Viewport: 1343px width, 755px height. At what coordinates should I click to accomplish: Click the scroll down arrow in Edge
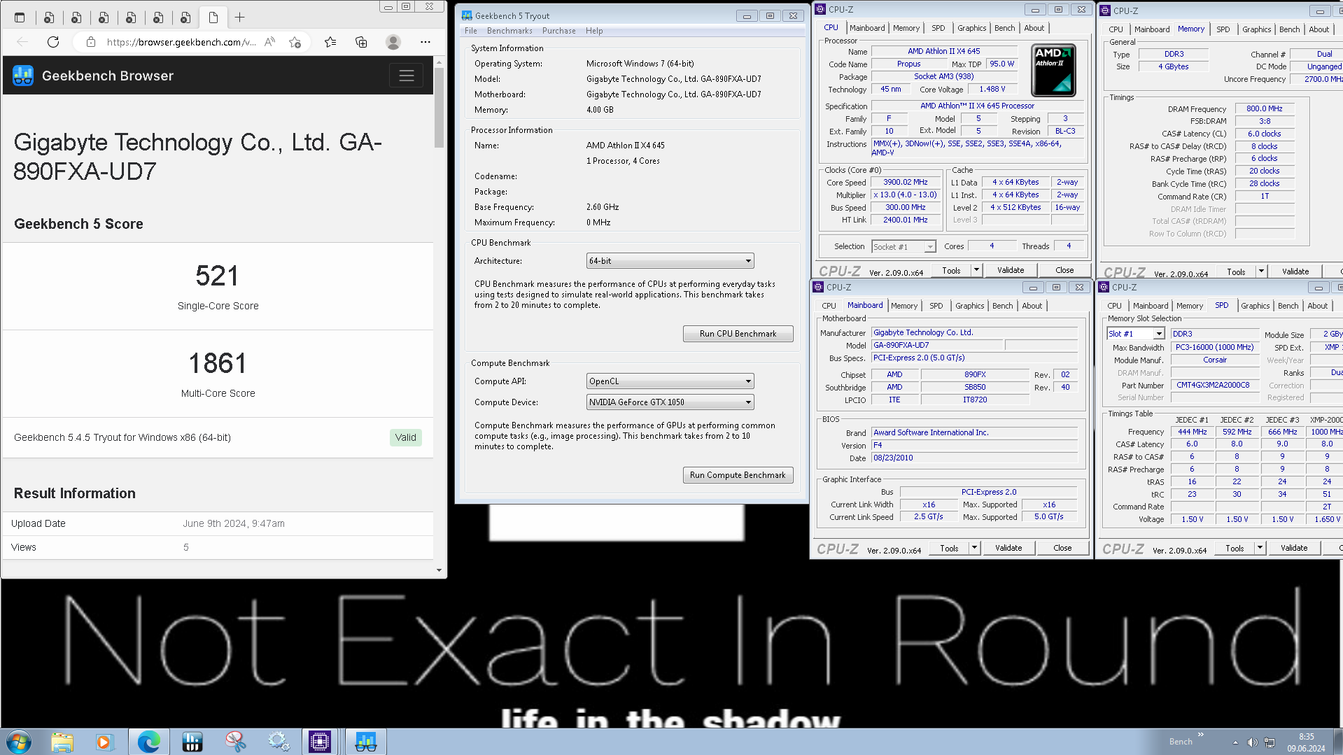[439, 570]
